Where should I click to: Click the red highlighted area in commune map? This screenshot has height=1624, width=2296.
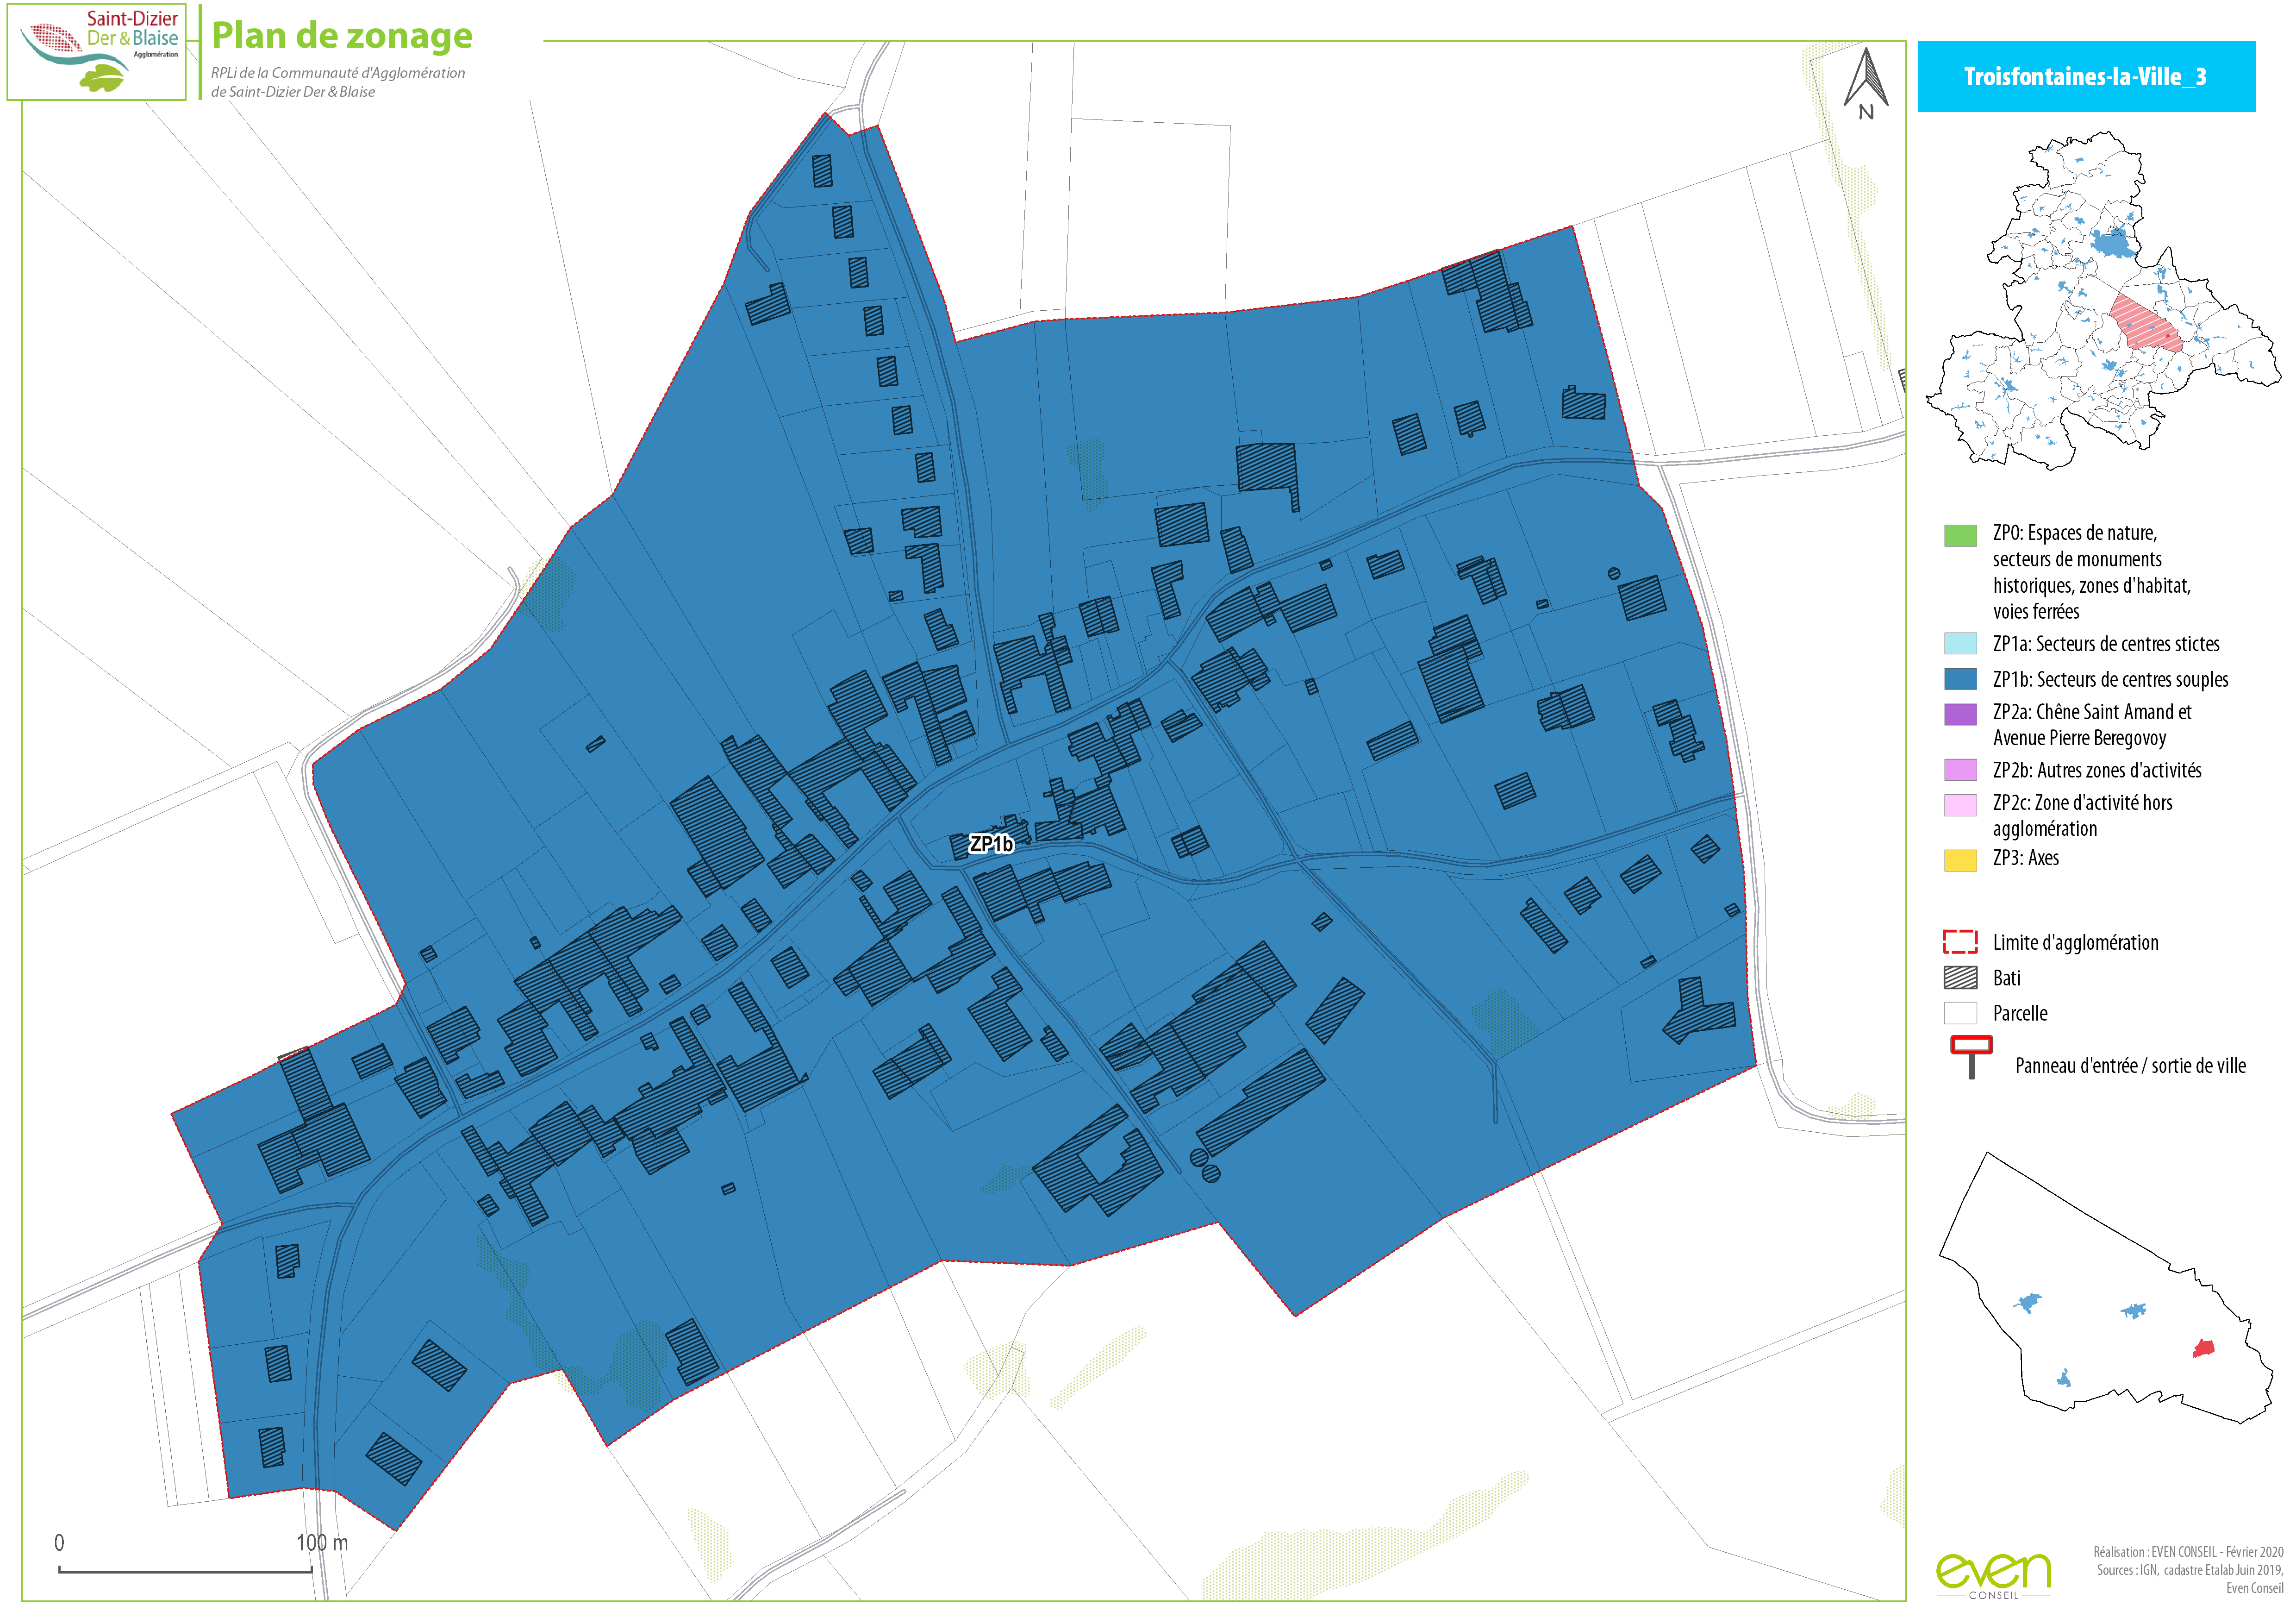tap(2203, 1349)
